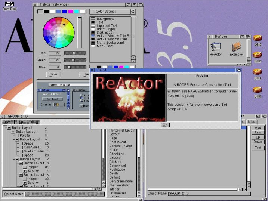This screenshot has width=268, height=201.
Task: Click the Space node icon numbered 28
Action: (21, 143)
